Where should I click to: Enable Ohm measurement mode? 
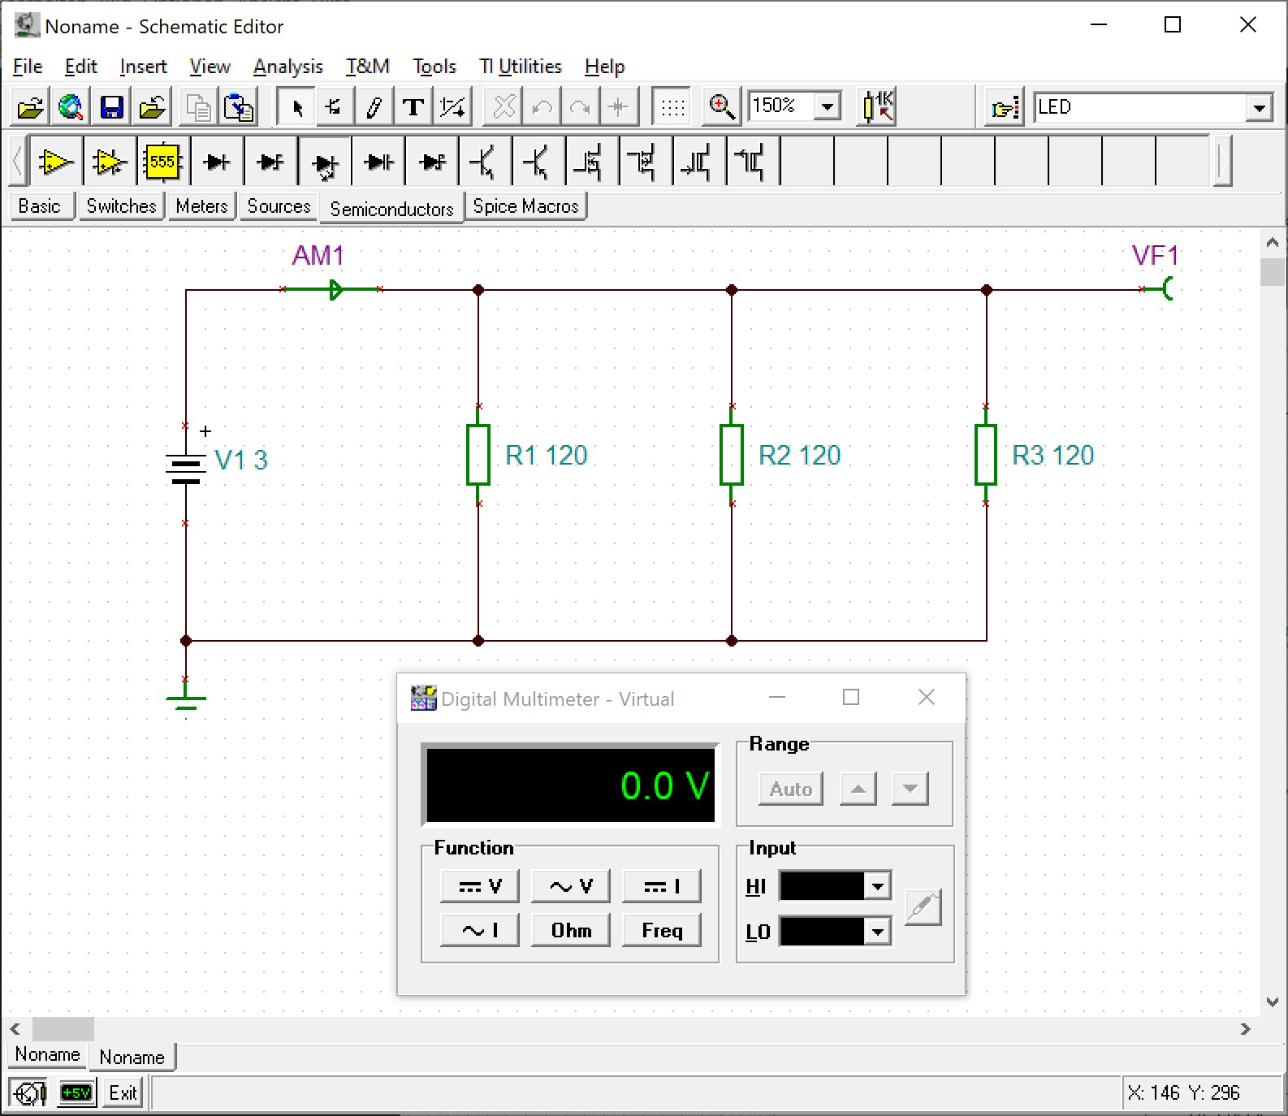(571, 930)
